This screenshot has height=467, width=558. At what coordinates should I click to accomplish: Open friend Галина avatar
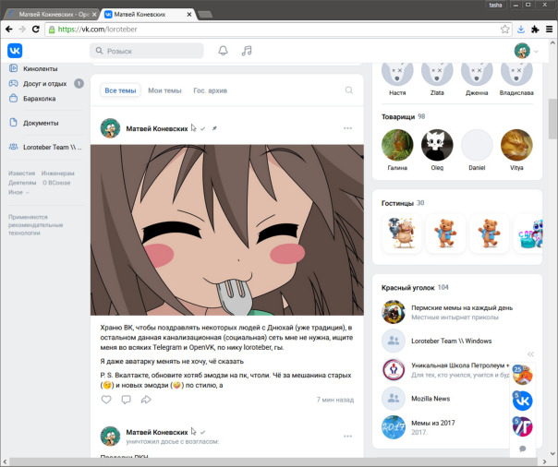click(397, 145)
